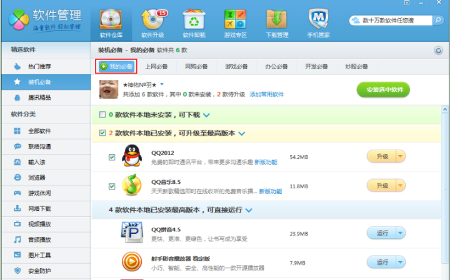This screenshot has height=280, width=450.
Task: Click 运行 button for QQ拼音4.5
Action: coord(382,233)
